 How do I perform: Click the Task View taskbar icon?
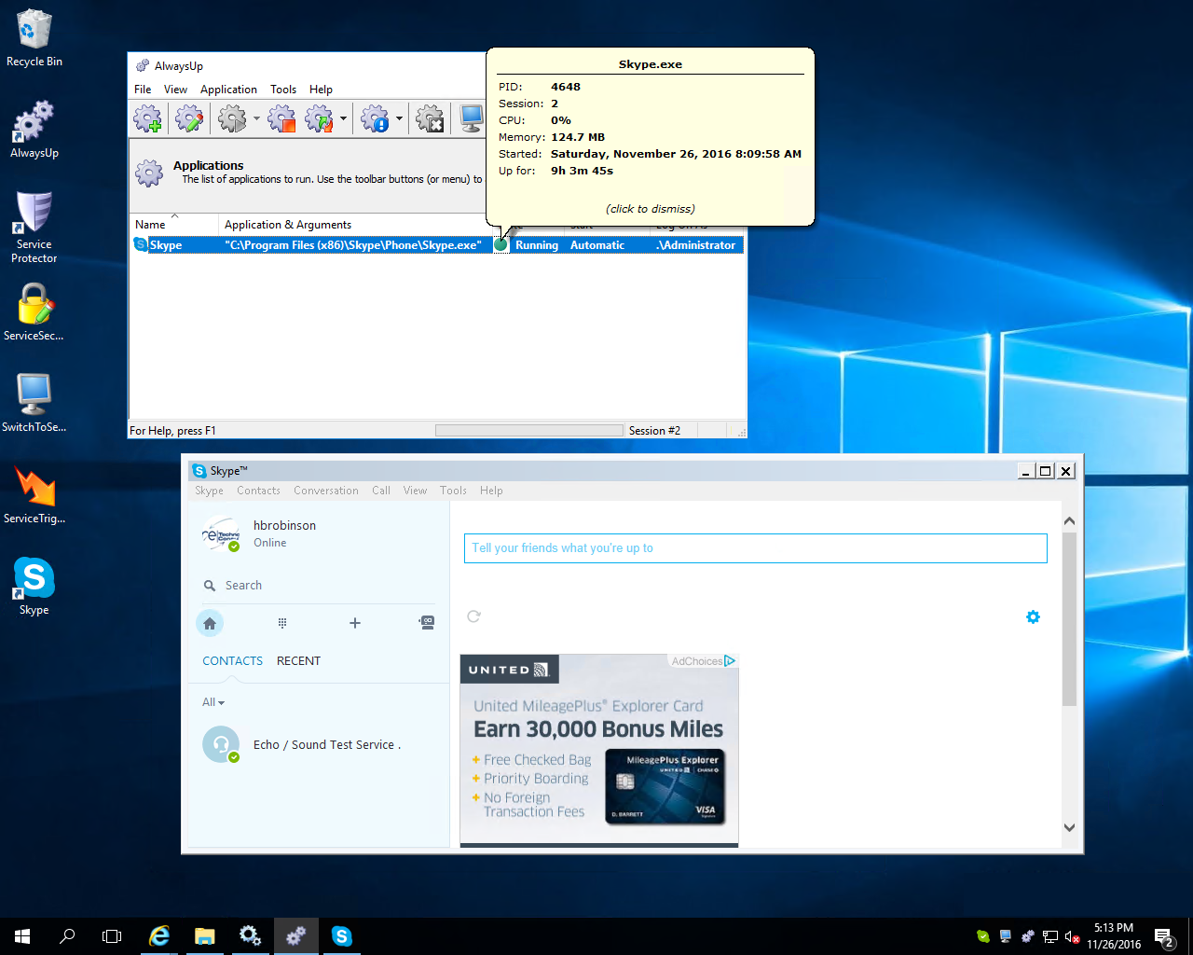112,936
